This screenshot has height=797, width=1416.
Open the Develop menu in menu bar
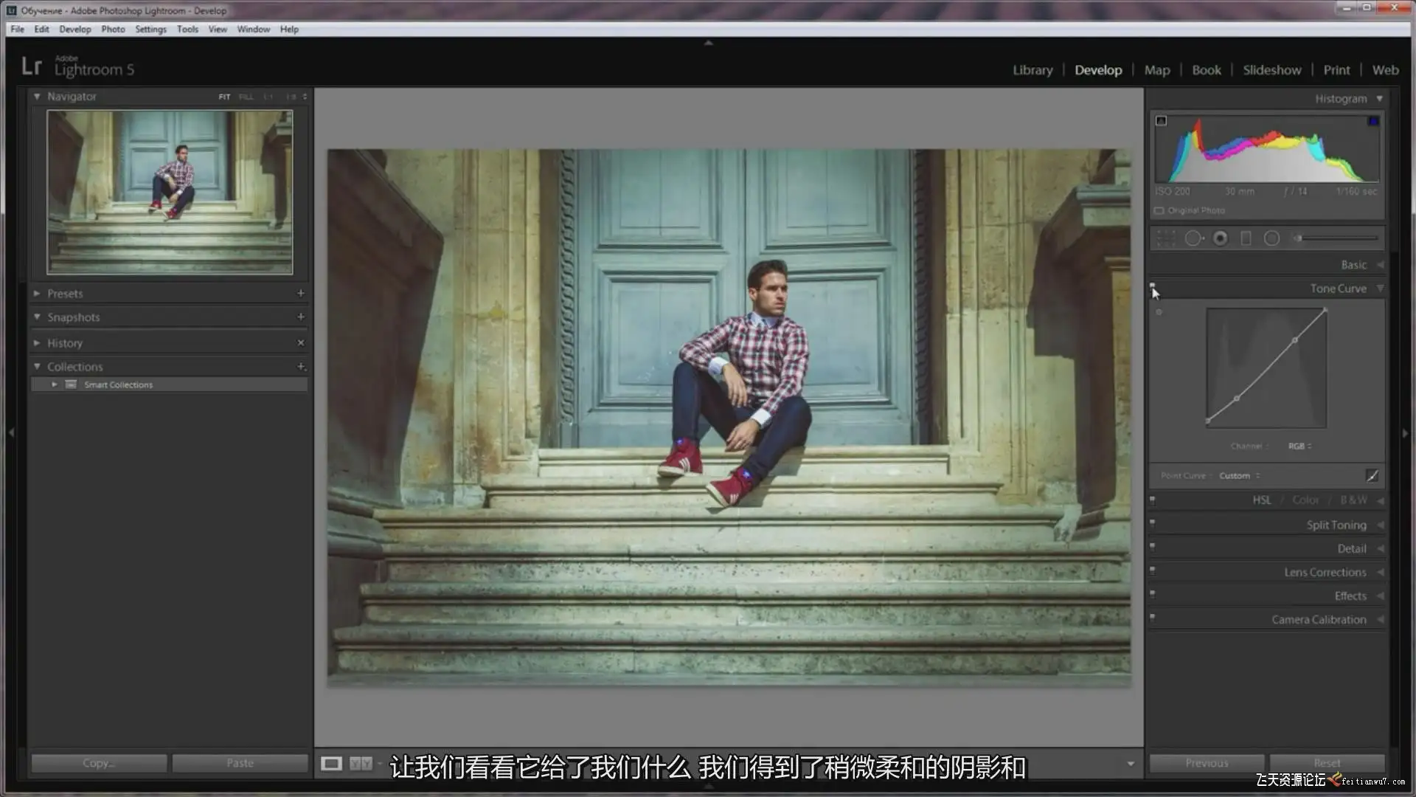[74, 30]
